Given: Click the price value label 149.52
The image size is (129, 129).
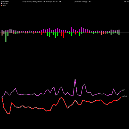Looking at the screenshot, I should click(125, 96).
